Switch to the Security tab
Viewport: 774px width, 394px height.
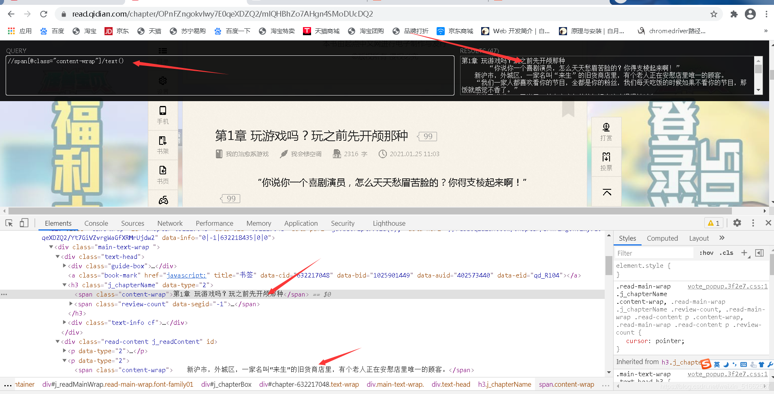[x=343, y=223]
